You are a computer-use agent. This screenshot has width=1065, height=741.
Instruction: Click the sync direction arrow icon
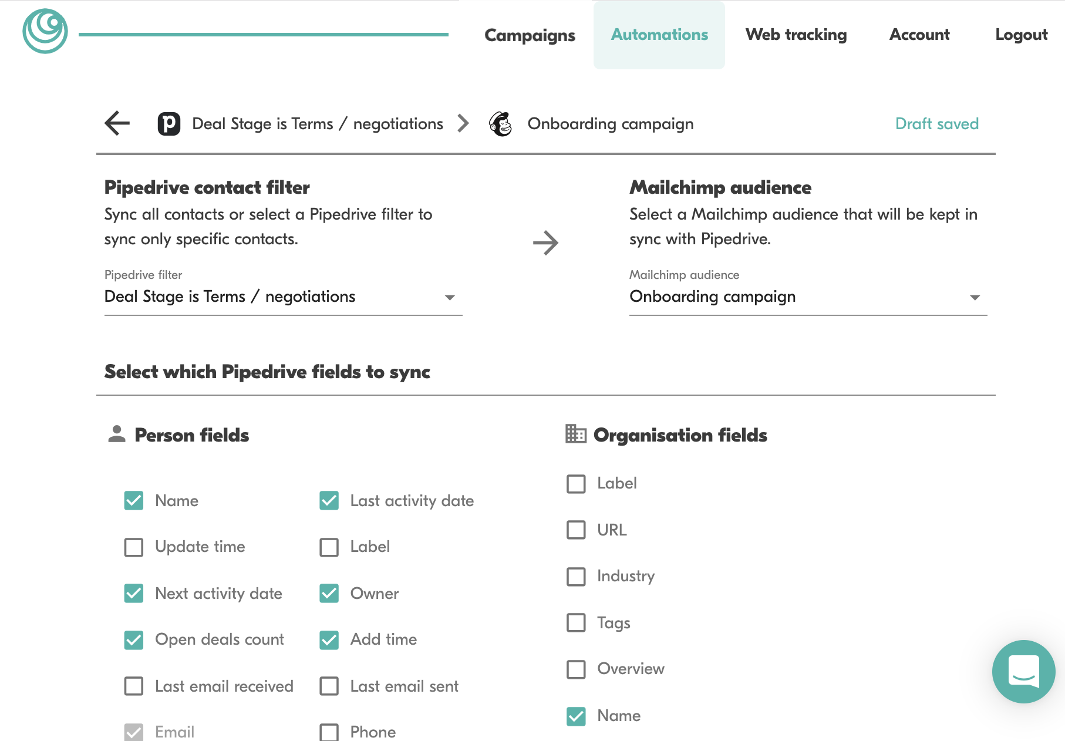(x=545, y=242)
